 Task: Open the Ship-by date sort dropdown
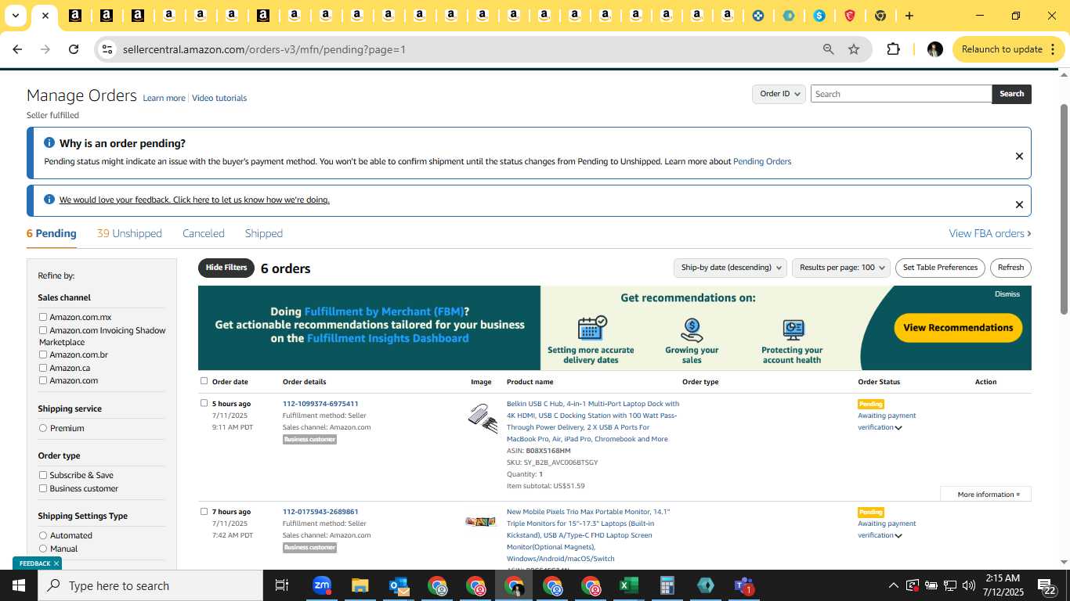click(x=729, y=268)
